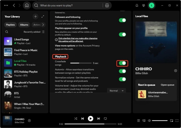
Task: Open Friend Activity icon
Action: [x=143, y=5]
